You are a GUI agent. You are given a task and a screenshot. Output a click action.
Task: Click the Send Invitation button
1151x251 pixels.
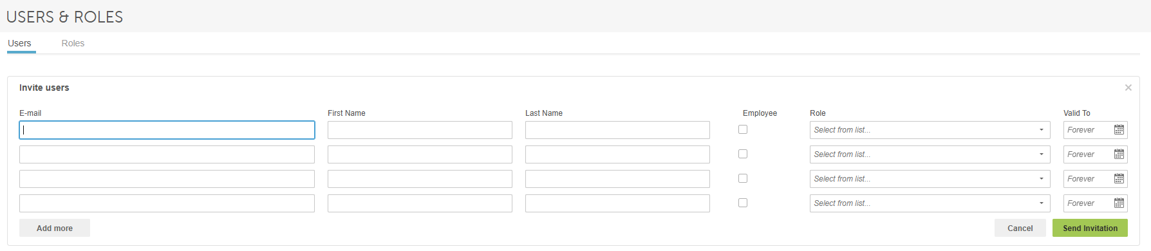tap(1090, 228)
